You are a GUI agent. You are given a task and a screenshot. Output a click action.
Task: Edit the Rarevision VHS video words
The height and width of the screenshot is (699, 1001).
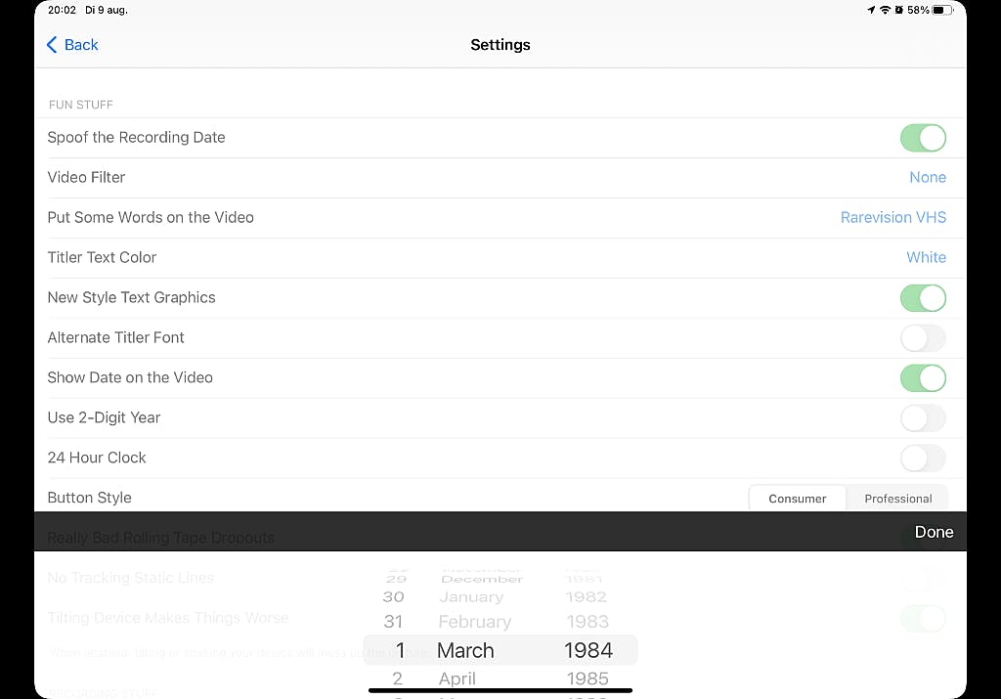(x=892, y=218)
